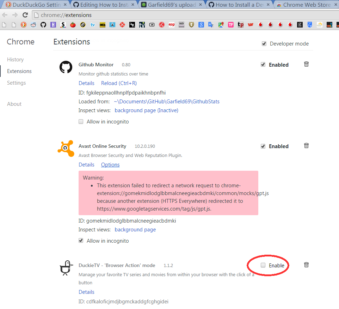Click the black 'g' bookmark icon

tap(300, 25)
